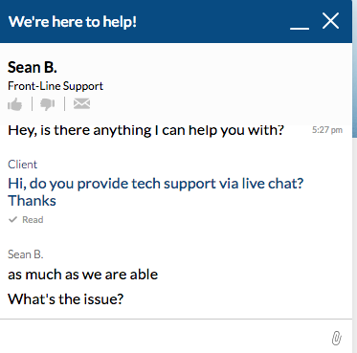Click the Client sender label
The height and width of the screenshot is (353, 357).
(22, 165)
